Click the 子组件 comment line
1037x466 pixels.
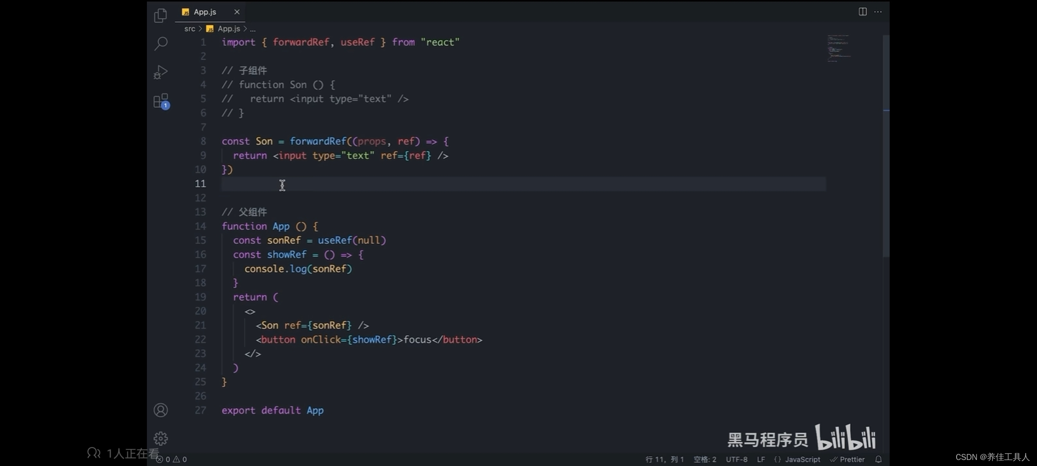[x=244, y=71]
